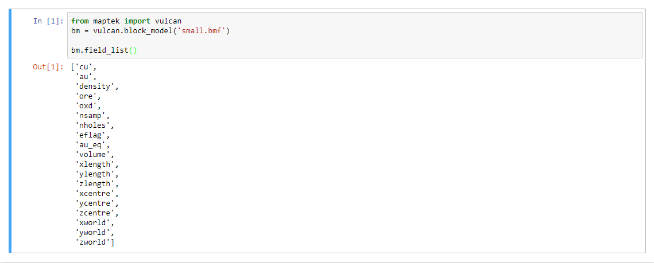This screenshot has width=654, height=263.
Task: Click the 'from maptek import vulcan' code line
Action: (126, 21)
